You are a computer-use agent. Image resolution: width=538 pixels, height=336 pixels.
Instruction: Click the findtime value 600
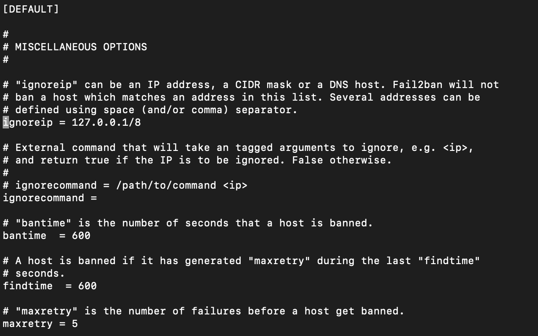tap(87, 286)
